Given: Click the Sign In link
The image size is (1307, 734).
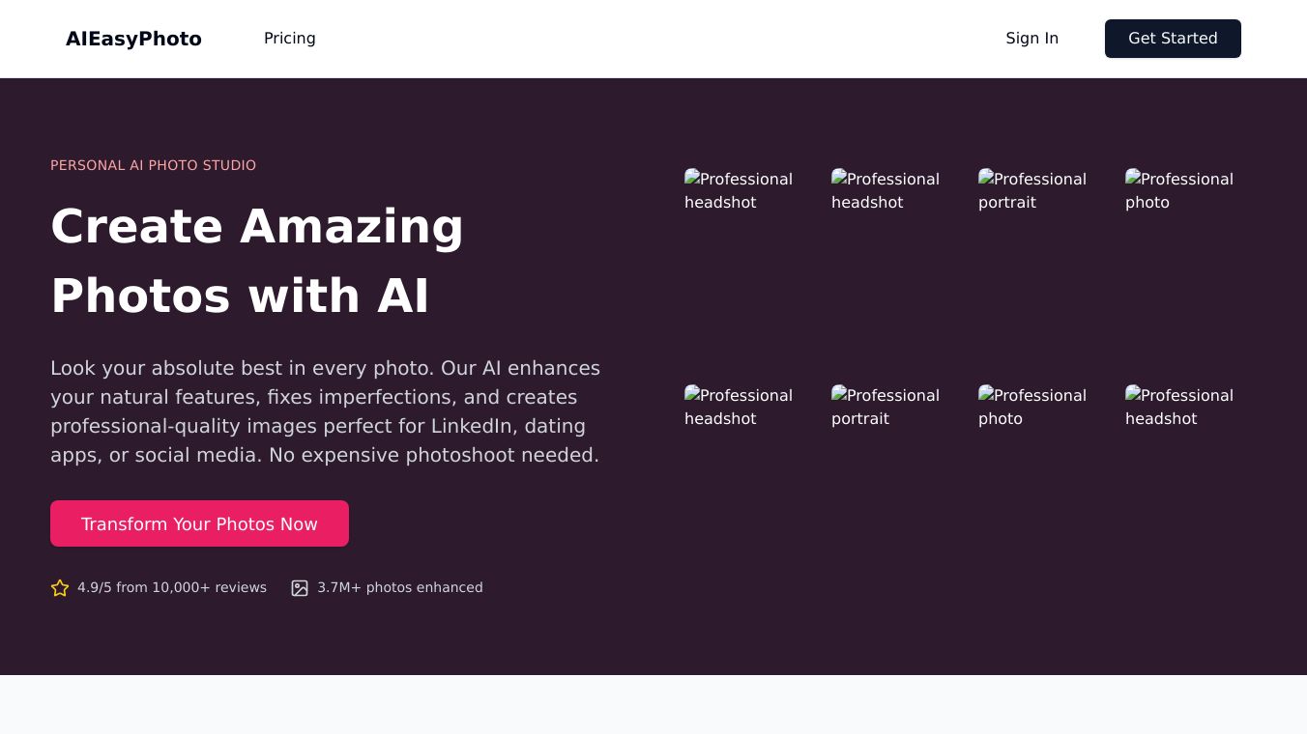Looking at the screenshot, I should coord(1031,39).
